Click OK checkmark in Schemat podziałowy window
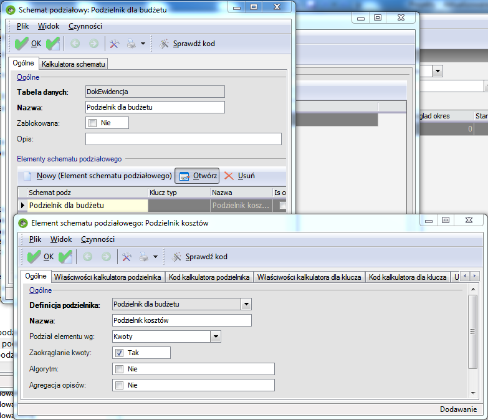This screenshot has width=488, height=420. tap(28, 44)
